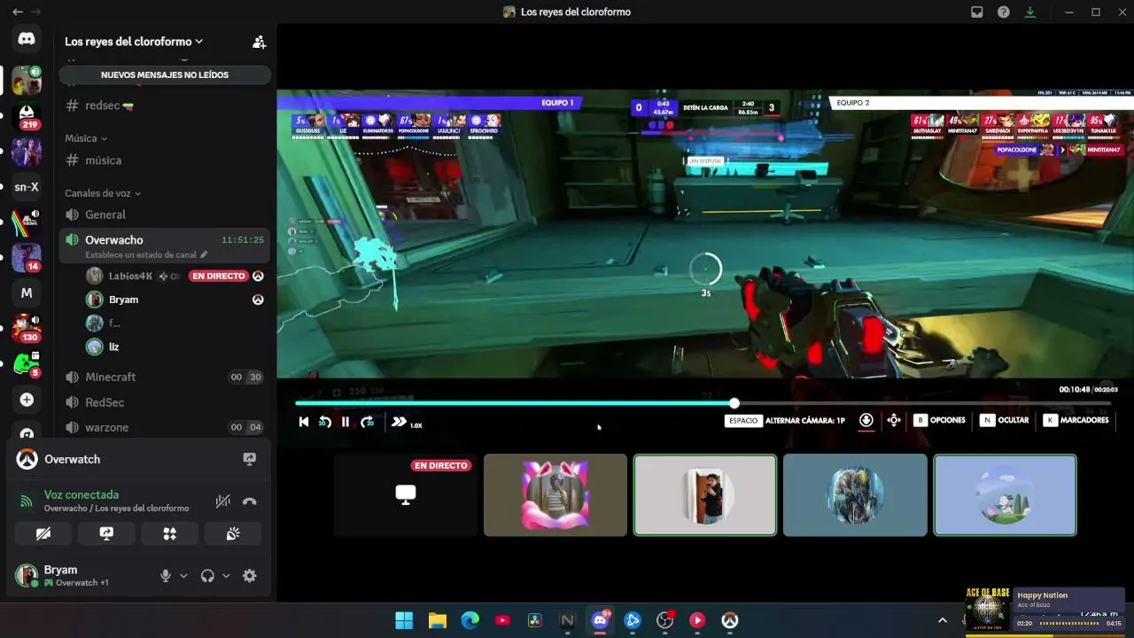1134x638 pixels.
Task: Skip the replay forward 20 seconds
Action: click(368, 422)
